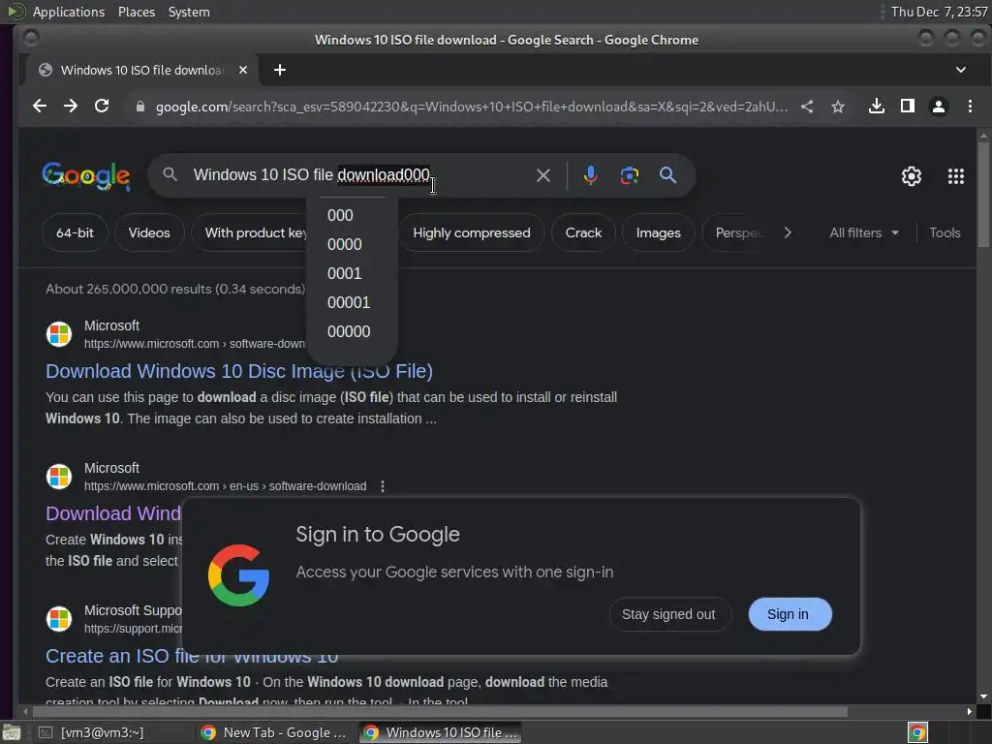This screenshot has width=992, height=744.
Task: Click the Chrome icon in panel tray
Action: (916, 732)
